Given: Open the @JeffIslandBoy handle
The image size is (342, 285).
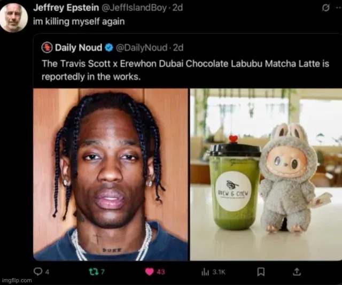Looking at the screenshot, I should tap(134, 8).
